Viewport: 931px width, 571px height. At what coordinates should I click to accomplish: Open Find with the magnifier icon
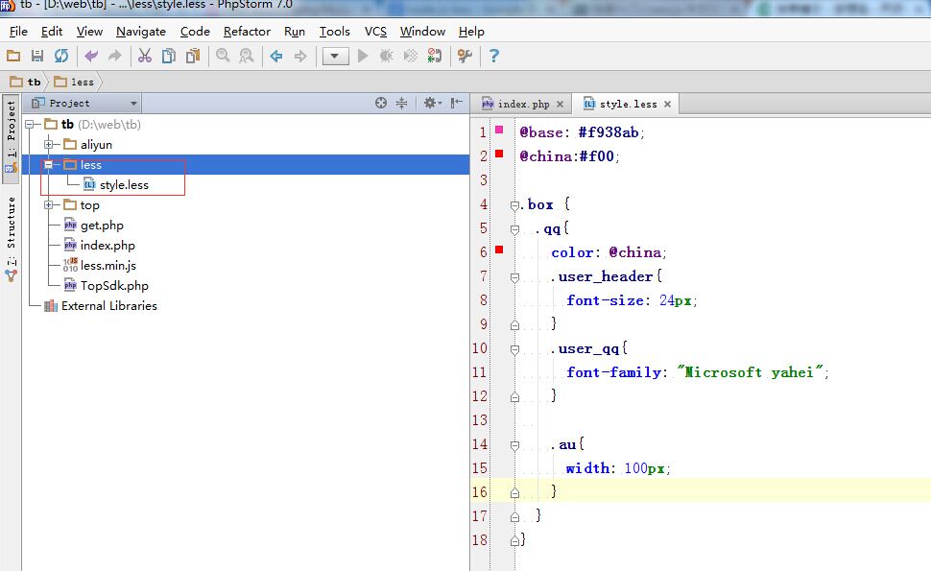(223, 56)
